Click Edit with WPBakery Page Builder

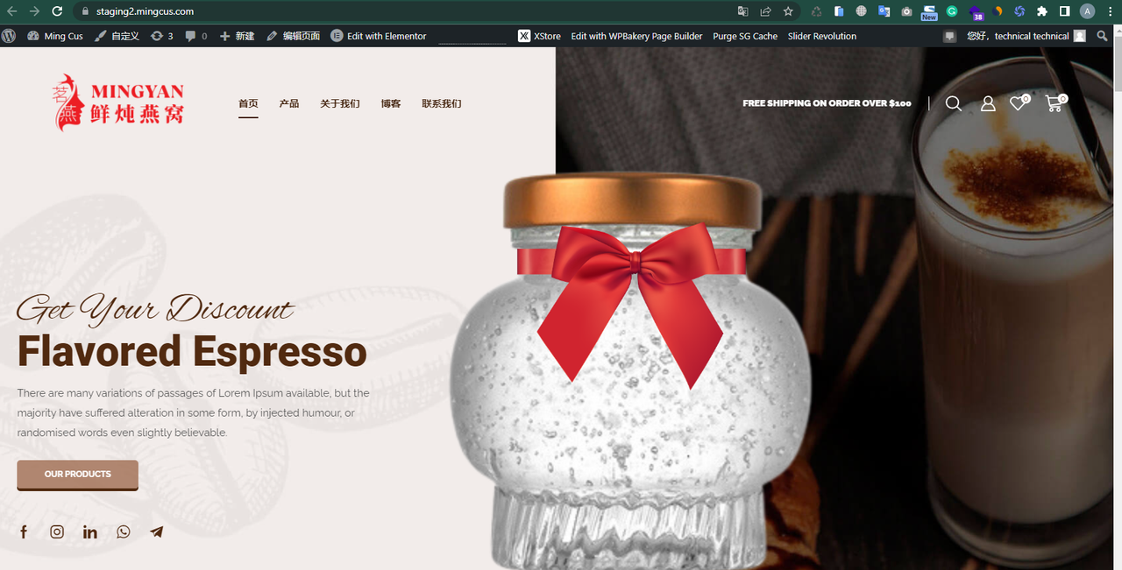636,36
